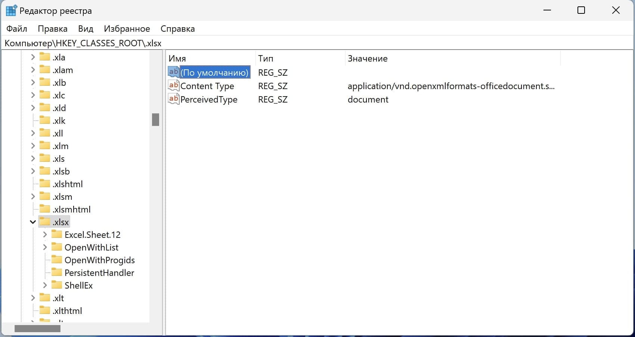Select the PersistentHandler key label
Screen dimensions: 635x337
coord(99,273)
